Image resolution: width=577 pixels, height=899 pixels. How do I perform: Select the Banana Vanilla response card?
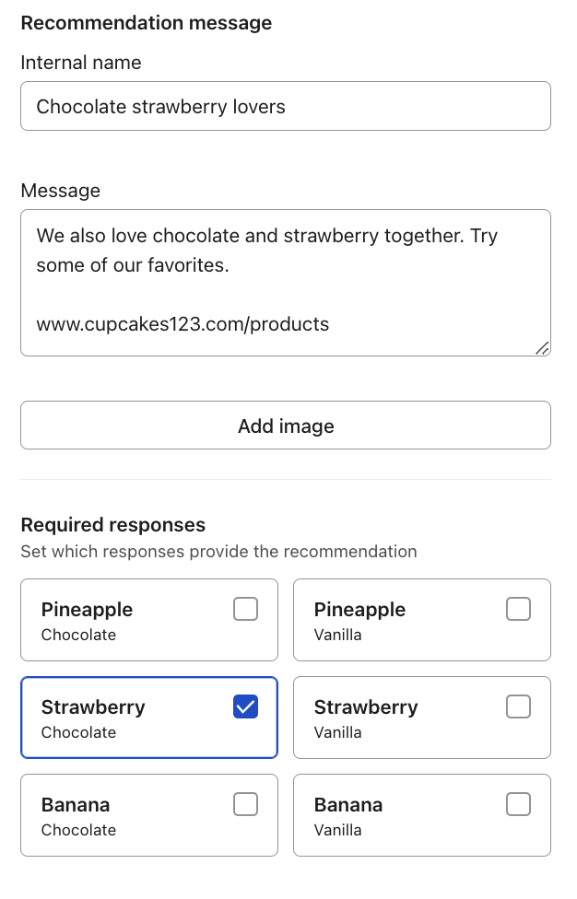point(396,814)
